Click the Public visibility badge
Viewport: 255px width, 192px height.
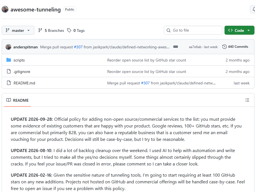[70, 10]
